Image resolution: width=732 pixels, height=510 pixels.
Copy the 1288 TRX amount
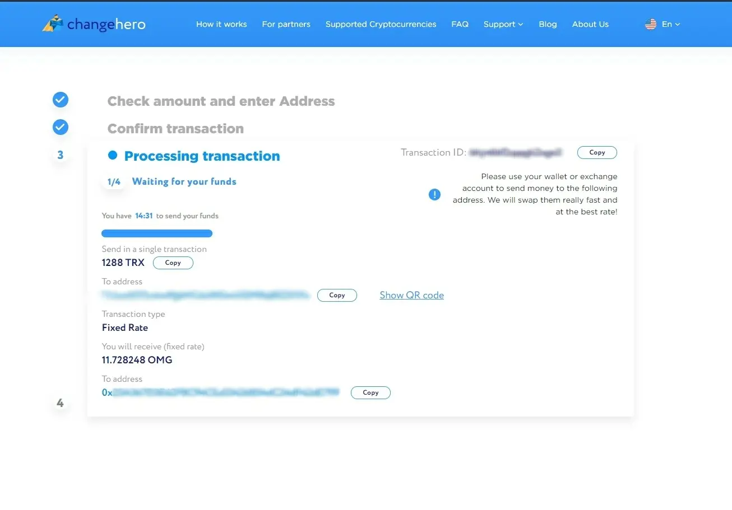coord(173,263)
